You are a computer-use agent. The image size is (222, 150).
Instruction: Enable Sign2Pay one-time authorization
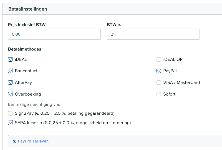(x=11, y=113)
